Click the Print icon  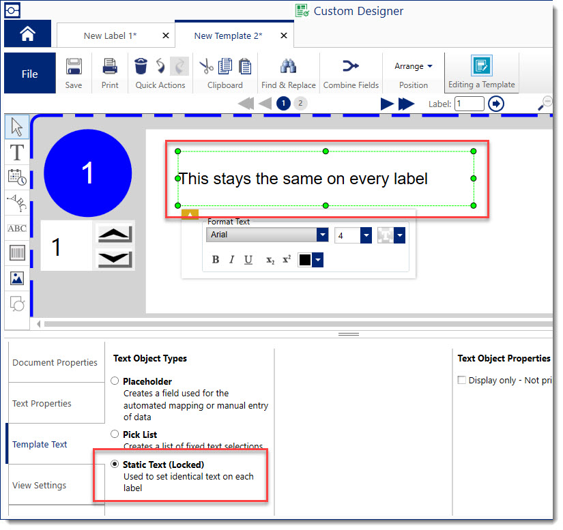click(x=110, y=66)
